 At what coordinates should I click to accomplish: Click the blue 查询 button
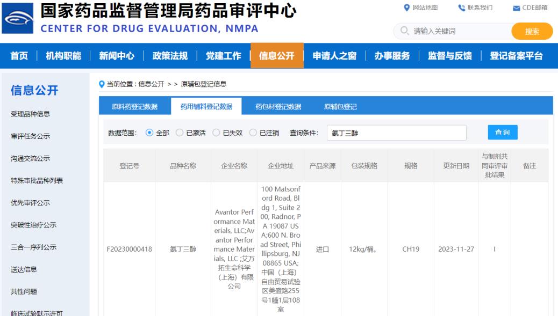pyautogui.click(x=503, y=133)
